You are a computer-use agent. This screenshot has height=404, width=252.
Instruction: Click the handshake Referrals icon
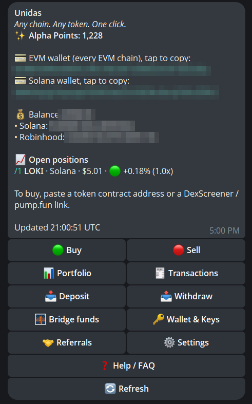(48, 343)
